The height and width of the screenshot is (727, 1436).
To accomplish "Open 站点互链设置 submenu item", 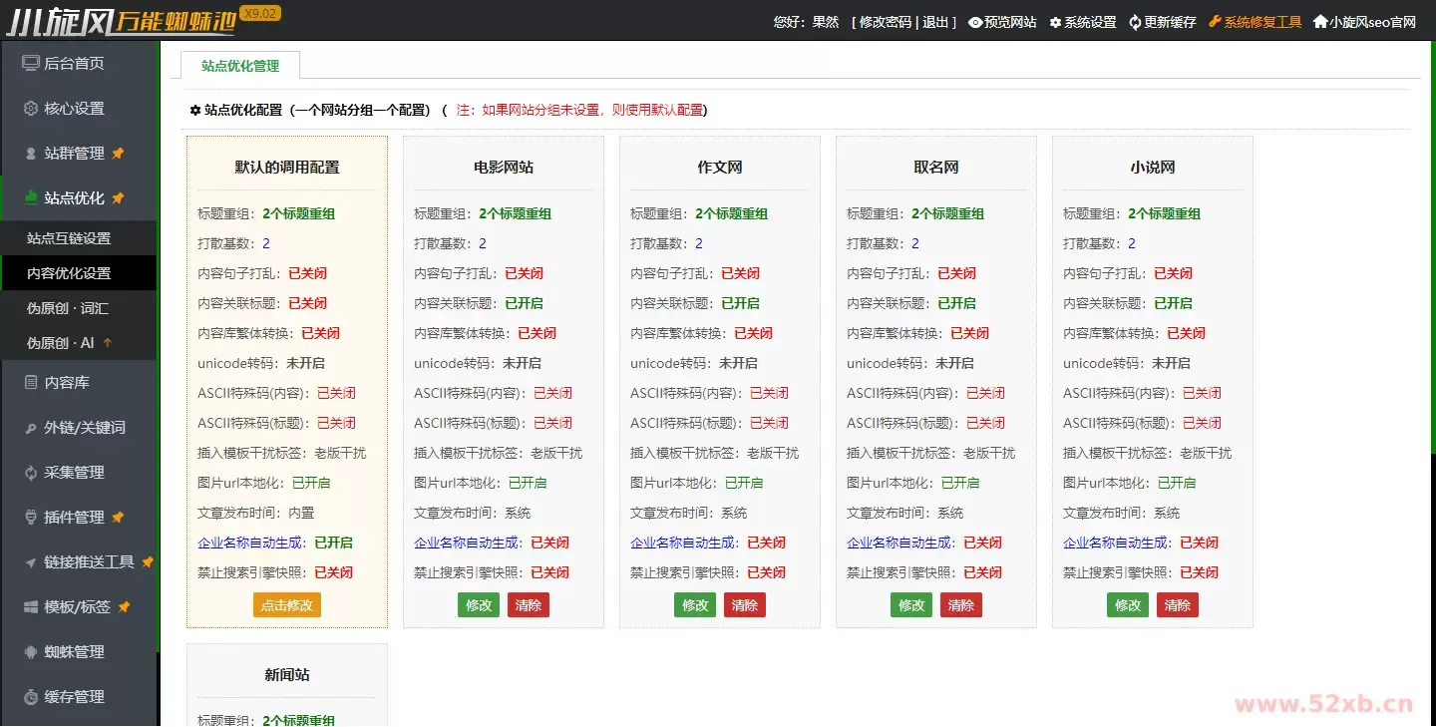I will tap(69, 238).
